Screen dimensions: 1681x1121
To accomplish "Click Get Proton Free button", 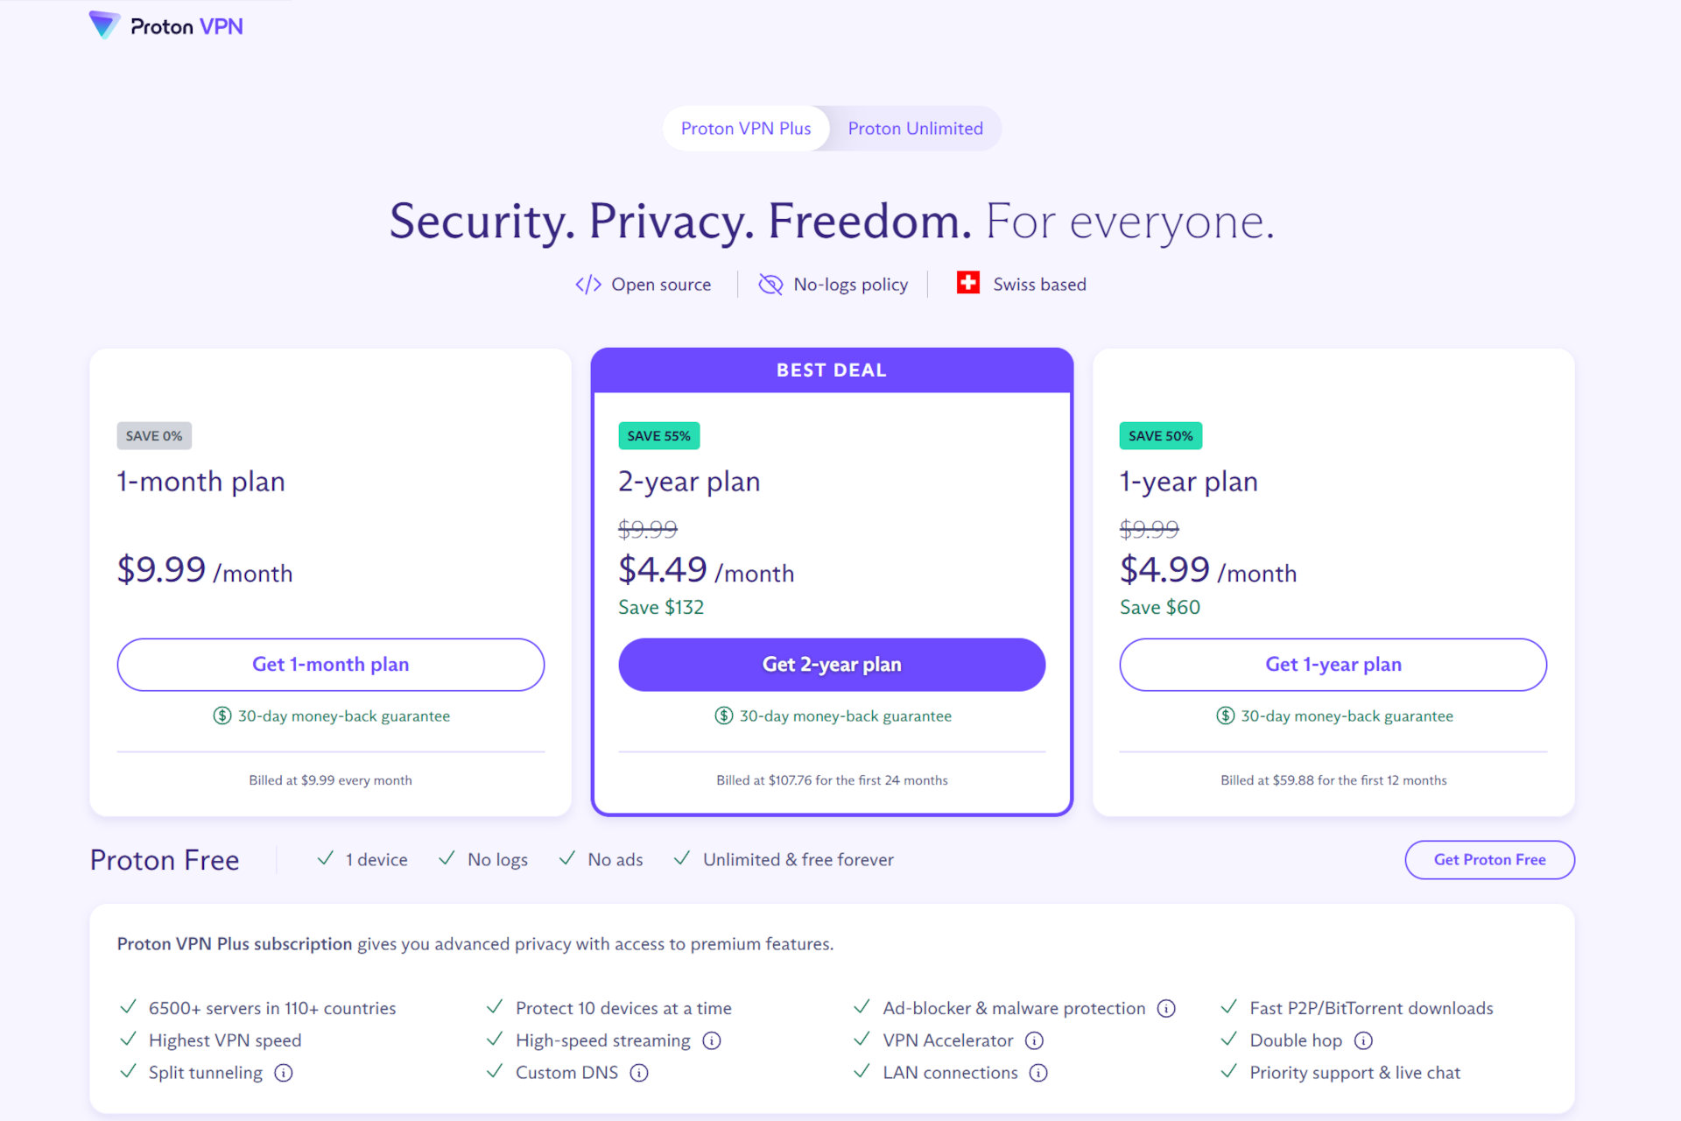I will tap(1489, 859).
